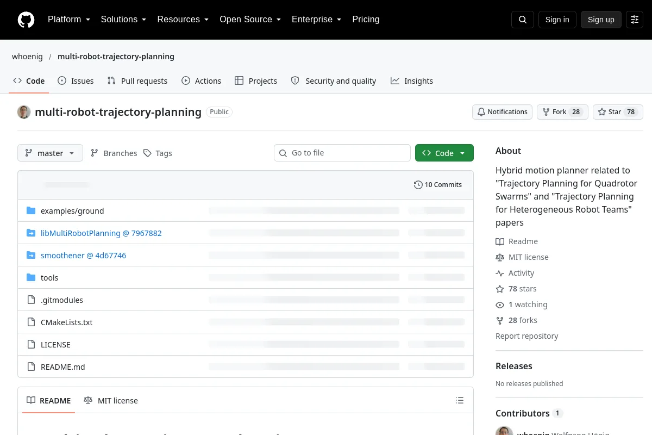Open the green Code dropdown
The image size is (652, 435).
[444, 153]
